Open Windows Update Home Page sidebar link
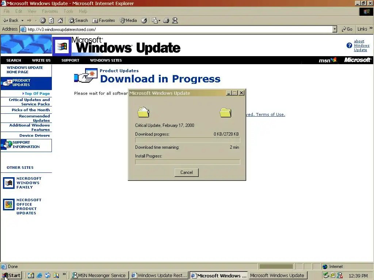374x280 pixels. coord(24,70)
